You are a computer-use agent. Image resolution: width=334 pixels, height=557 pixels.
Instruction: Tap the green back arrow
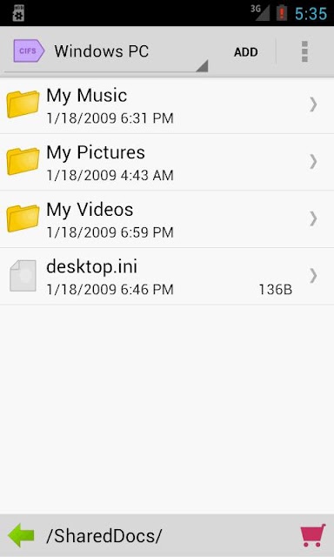(x=21, y=535)
